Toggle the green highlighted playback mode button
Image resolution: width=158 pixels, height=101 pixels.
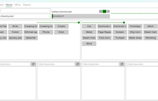point(104,11)
